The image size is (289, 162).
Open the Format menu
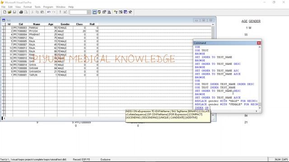[28, 7]
